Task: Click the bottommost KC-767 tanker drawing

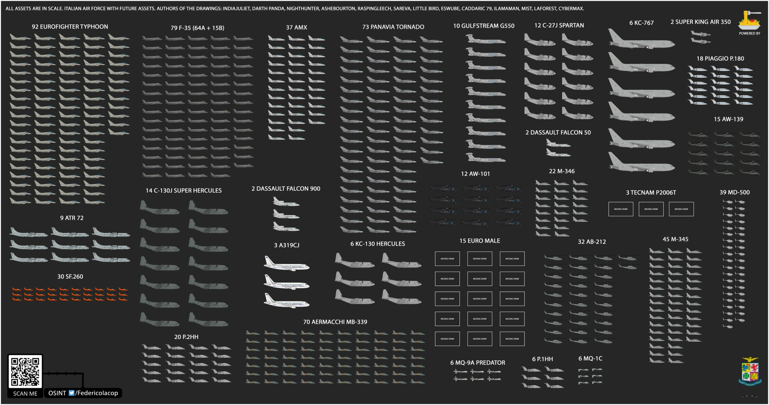Action: pyautogui.click(x=642, y=162)
